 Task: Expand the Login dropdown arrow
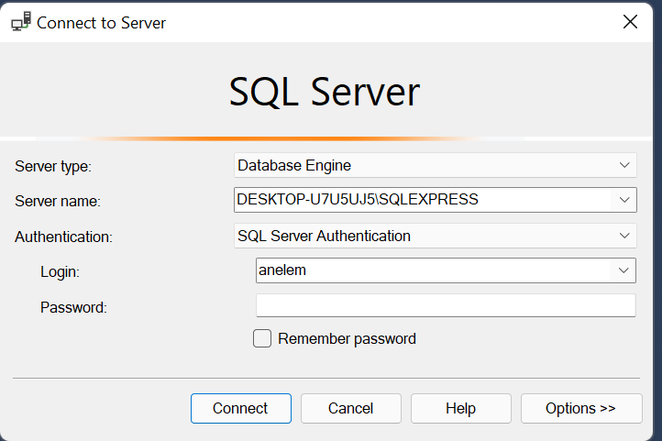(x=624, y=270)
